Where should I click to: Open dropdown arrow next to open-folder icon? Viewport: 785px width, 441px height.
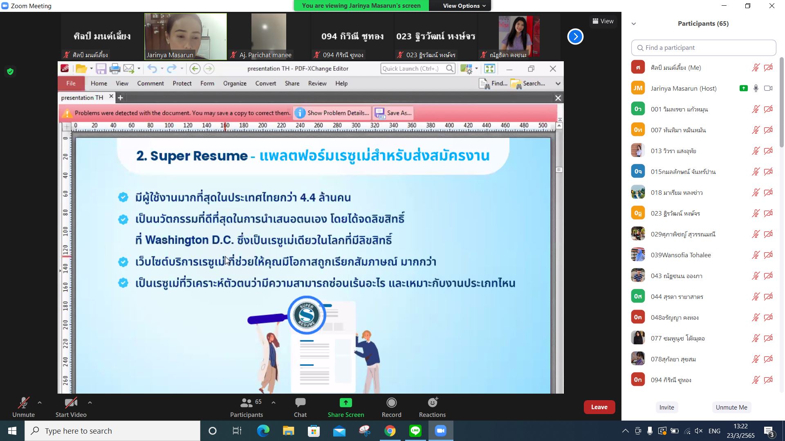pyautogui.click(x=91, y=69)
